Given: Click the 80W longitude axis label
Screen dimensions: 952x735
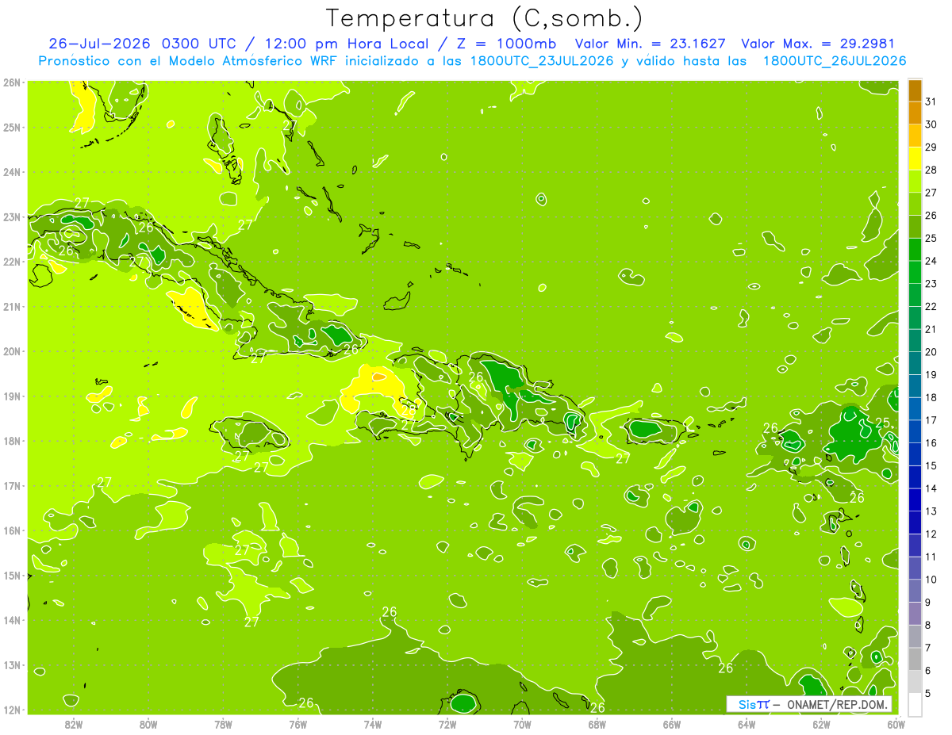Looking at the screenshot, I should (148, 725).
